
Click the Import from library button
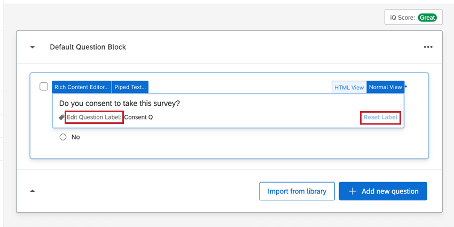coord(297,191)
